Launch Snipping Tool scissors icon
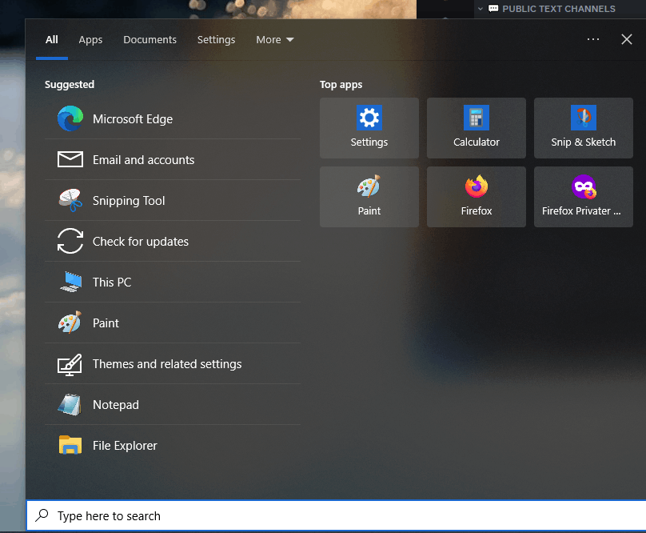Image resolution: width=646 pixels, height=533 pixels. [70, 200]
